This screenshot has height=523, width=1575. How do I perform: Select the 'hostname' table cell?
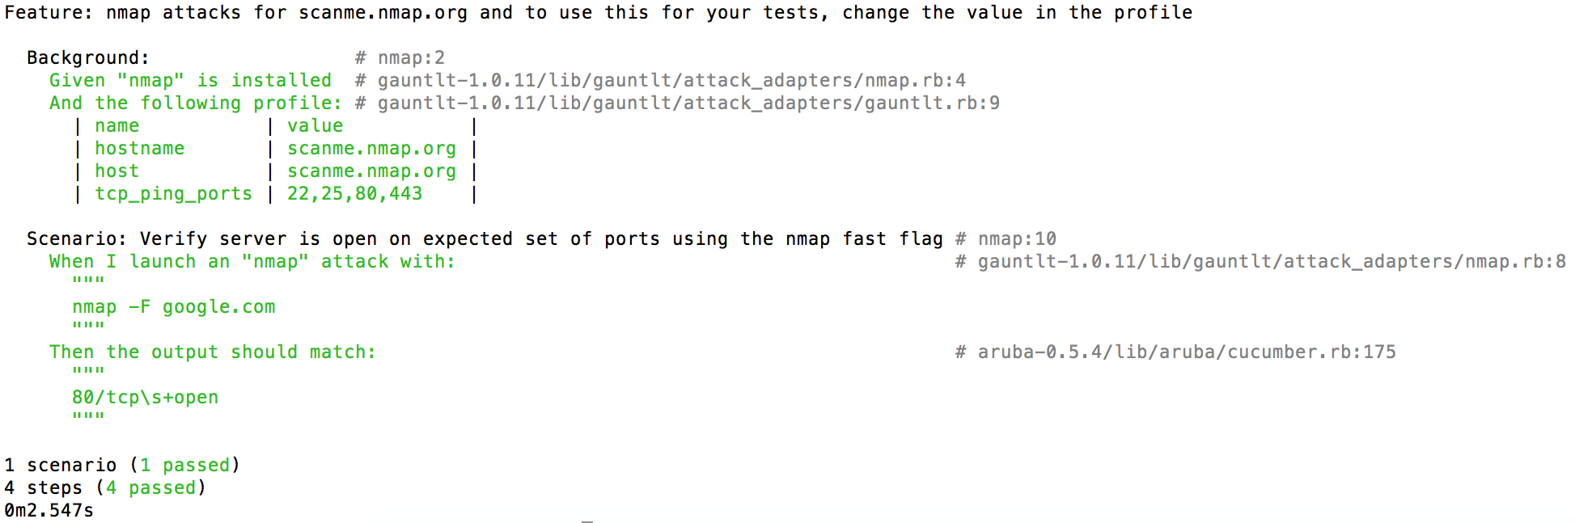pyautogui.click(x=139, y=149)
